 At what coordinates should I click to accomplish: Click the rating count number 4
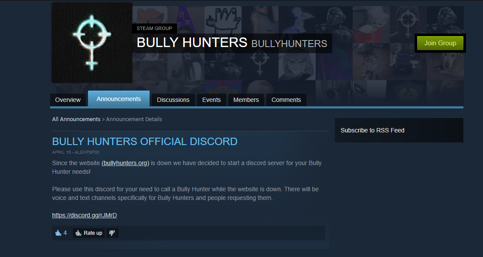(65, 233)
